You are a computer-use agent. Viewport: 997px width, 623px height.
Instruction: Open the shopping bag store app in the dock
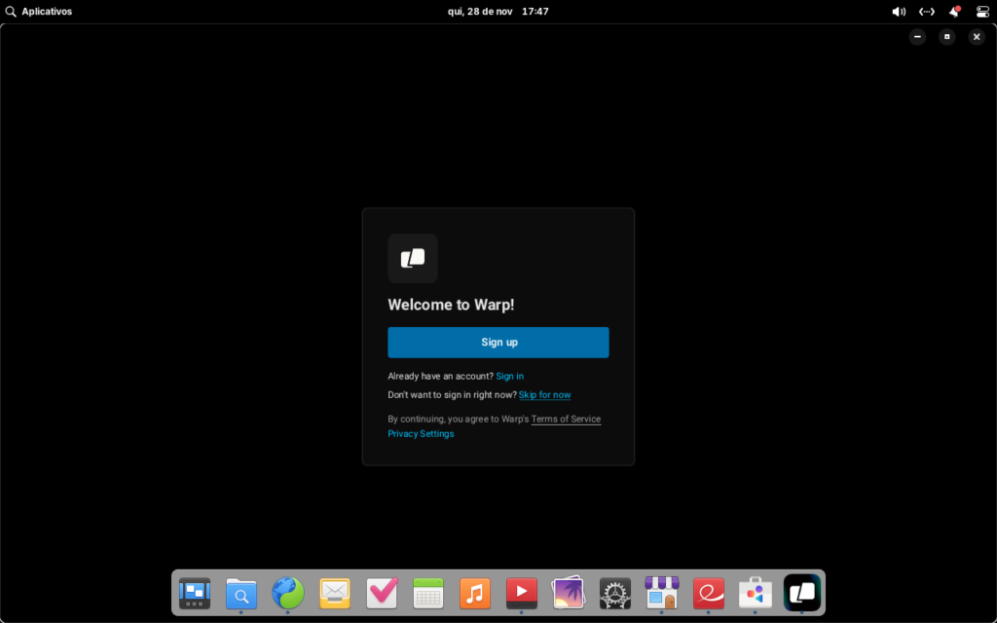pyautogui.click(x=756, y=593)
